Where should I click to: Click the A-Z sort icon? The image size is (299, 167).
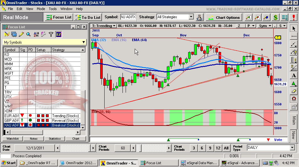click(36, 34)
